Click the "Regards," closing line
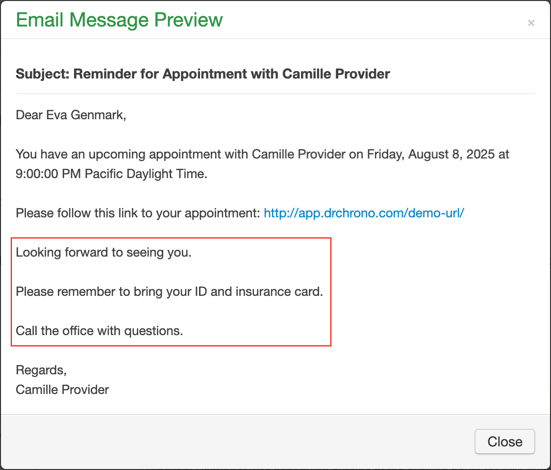551x470 pixels. (x=41, y=370)
